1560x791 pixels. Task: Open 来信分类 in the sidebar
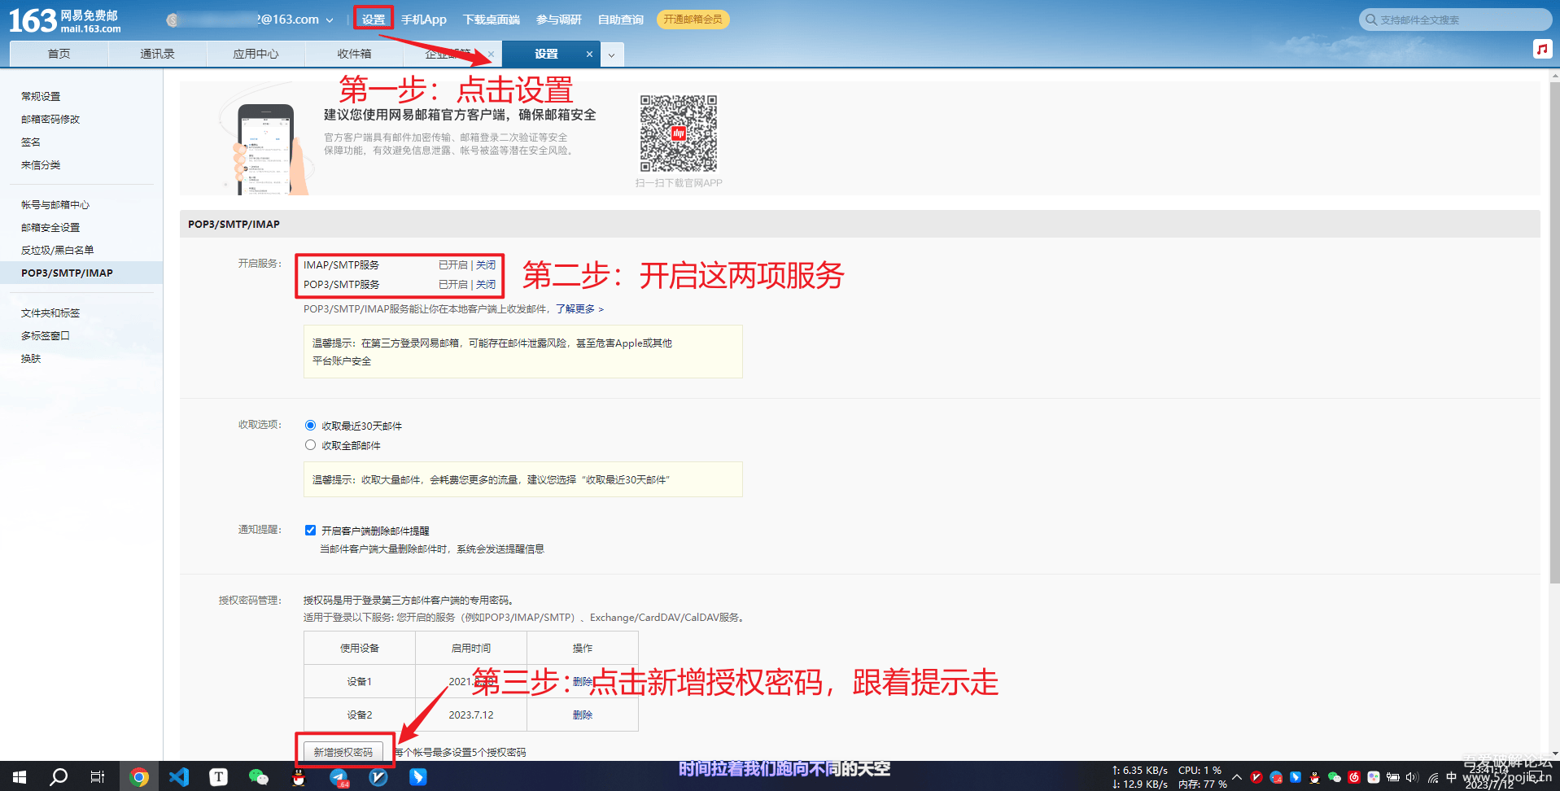(41, 164)
